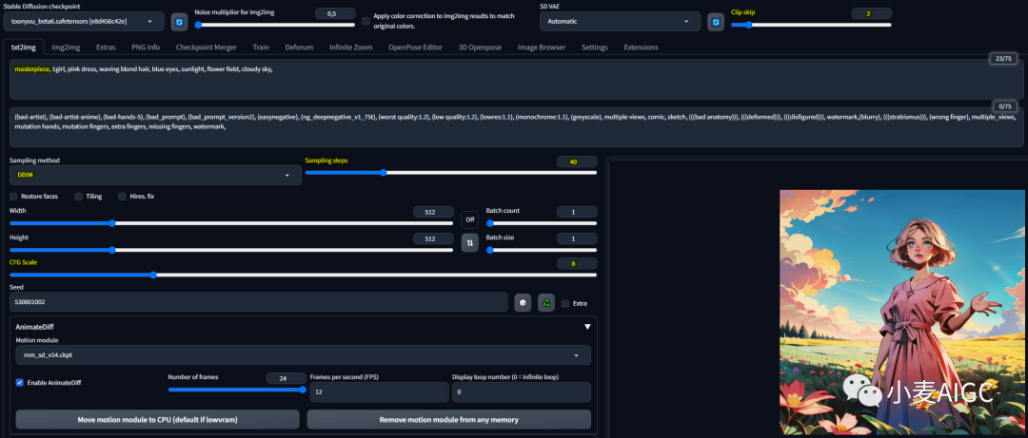
Task: Open the Extensions tab
Action: (x=642, y=48)
